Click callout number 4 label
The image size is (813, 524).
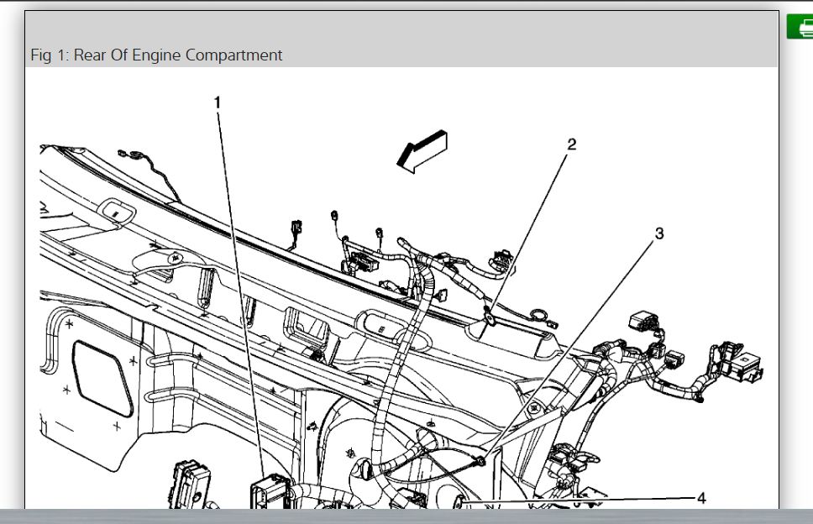(701, 499)
